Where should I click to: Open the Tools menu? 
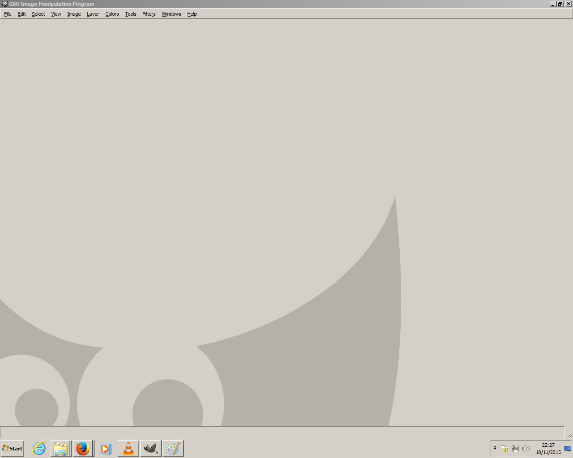pos(131,14)
